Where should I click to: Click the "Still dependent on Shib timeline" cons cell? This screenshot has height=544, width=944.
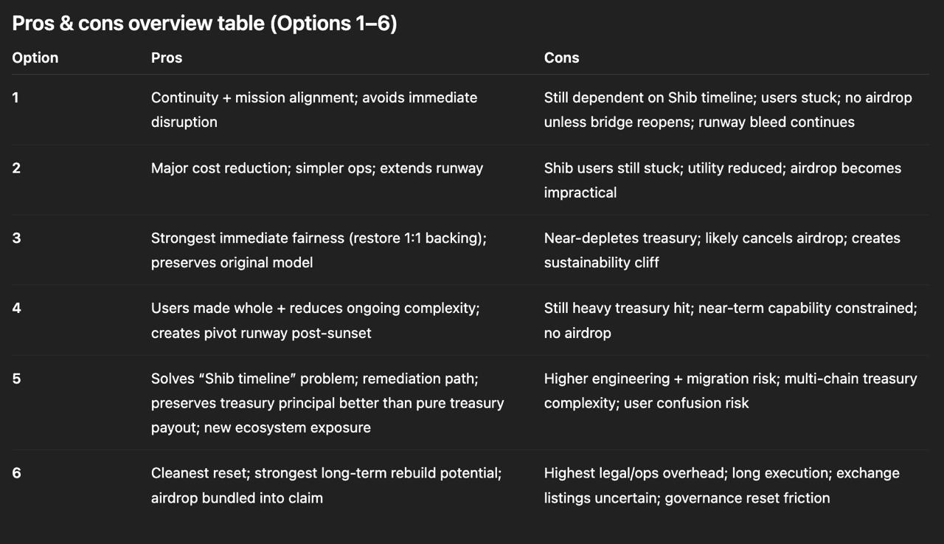(x=728, y=109)
